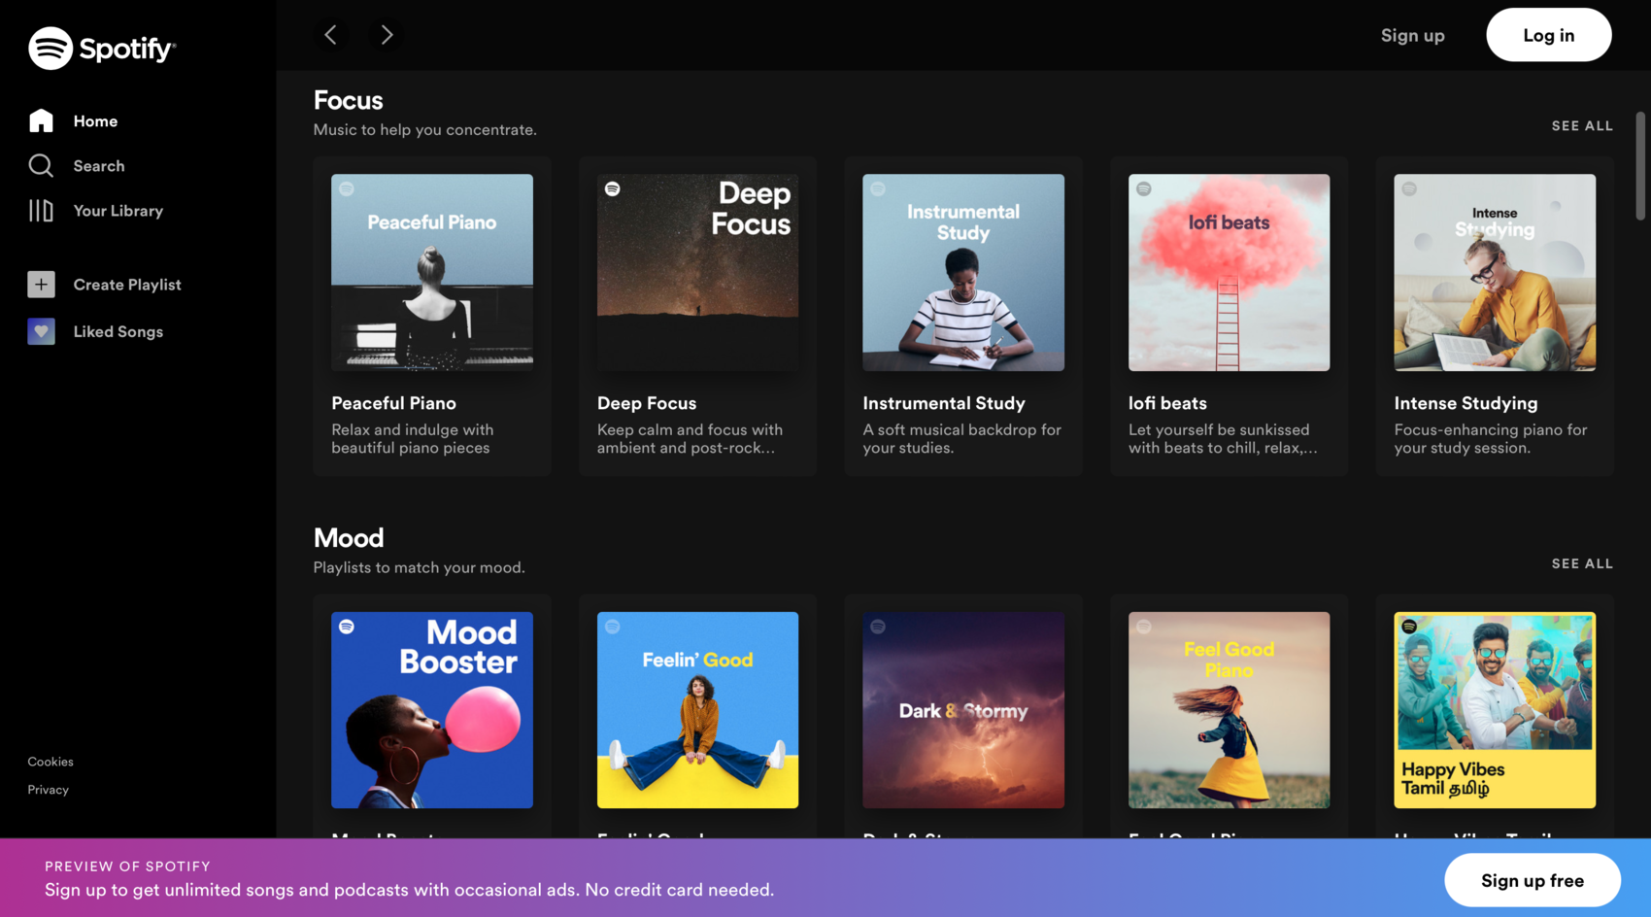The image size is (1651, 917).
Task: Click the Instrumental Study title text
Action: (944, 403)
